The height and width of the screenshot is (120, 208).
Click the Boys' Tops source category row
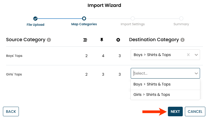pyautogui.click(x=14, y=56)
